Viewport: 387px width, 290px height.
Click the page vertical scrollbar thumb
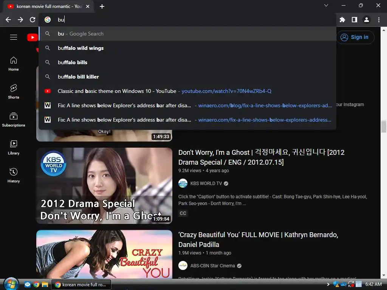click(x=384, y=126)
